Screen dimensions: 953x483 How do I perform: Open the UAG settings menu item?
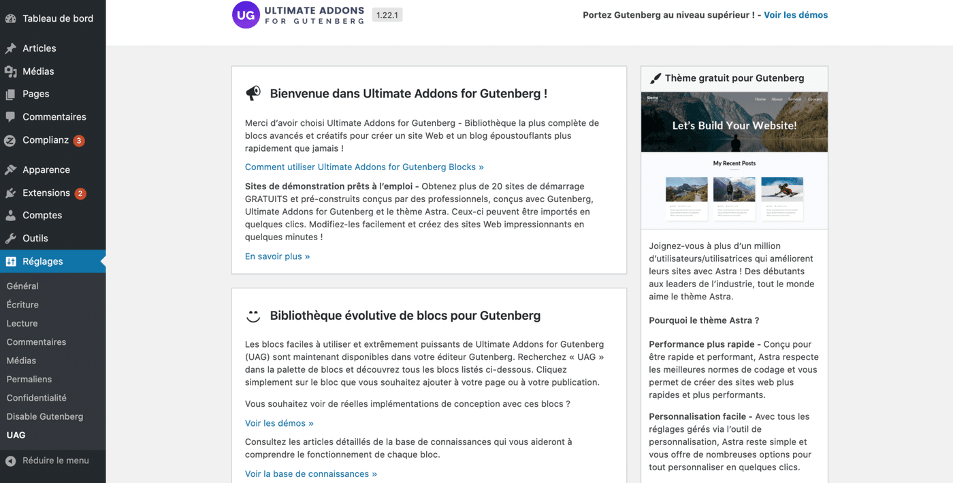coord(17,435)
